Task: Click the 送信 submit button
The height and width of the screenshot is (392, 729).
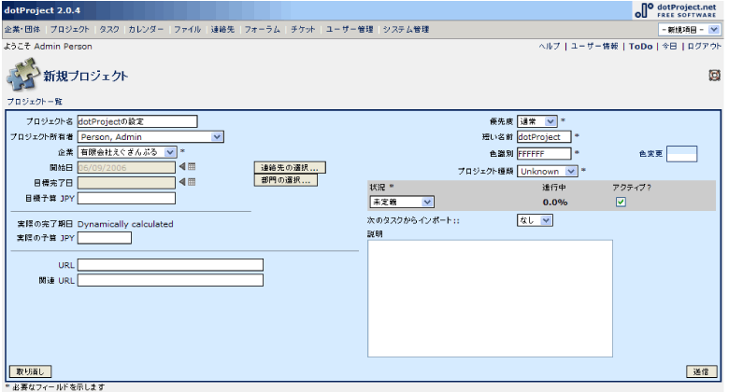Action: 702,371
